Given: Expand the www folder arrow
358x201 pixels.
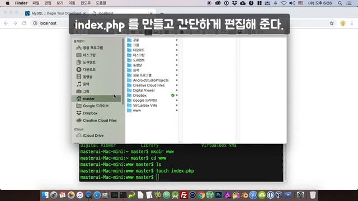Looking at the screenshot, I should pyautogui.click(x=177, y=111).
